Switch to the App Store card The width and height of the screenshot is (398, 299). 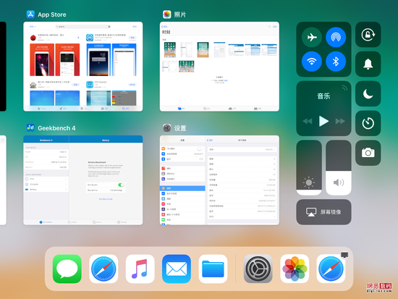(x=83, y=67)
